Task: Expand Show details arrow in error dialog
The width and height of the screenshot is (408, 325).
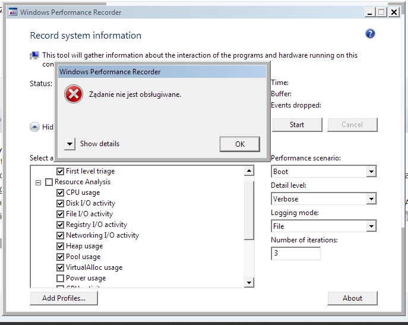Action: coord(69,144)
